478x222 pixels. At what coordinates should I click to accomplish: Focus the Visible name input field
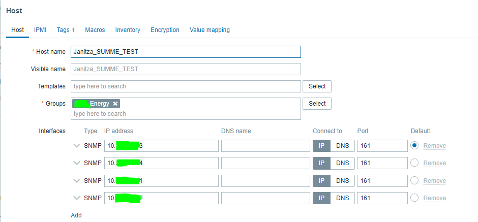(186, 69)
